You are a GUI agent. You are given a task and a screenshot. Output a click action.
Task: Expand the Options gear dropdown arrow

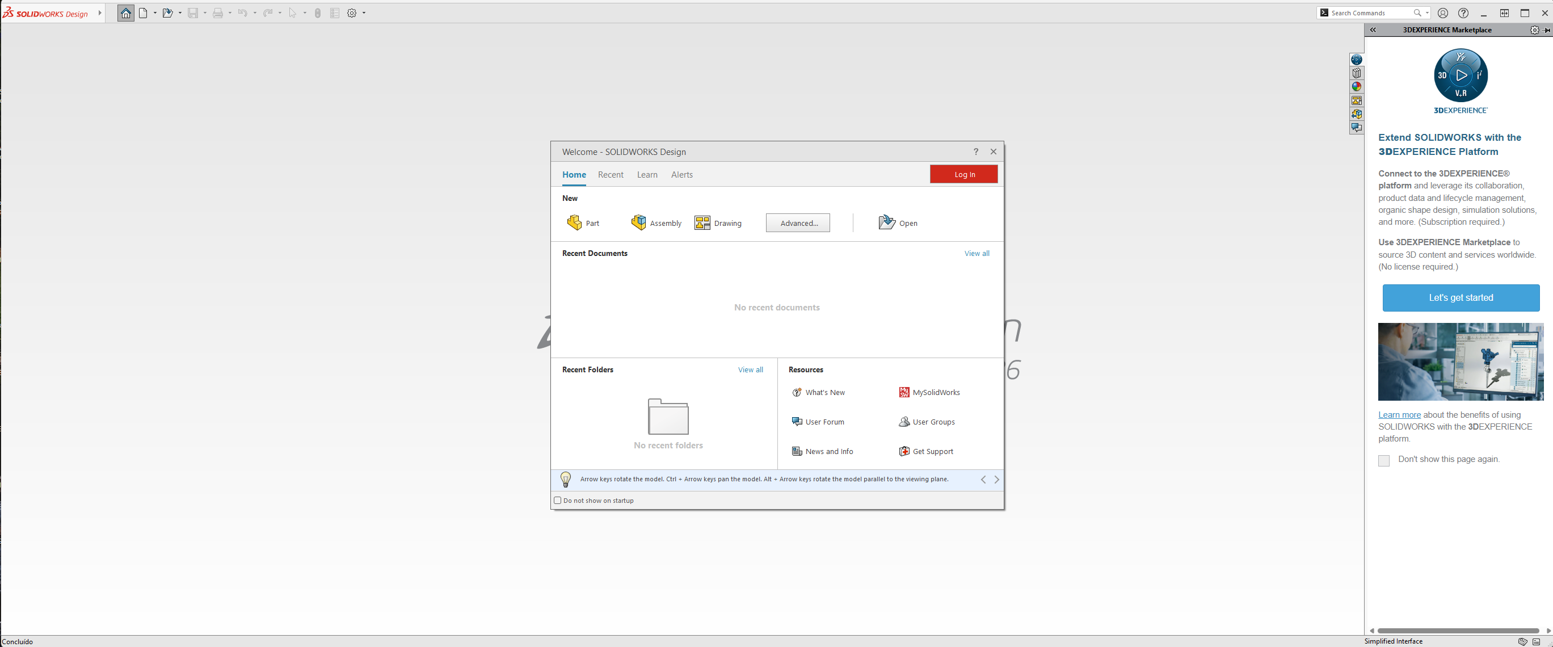coord(364,12)
